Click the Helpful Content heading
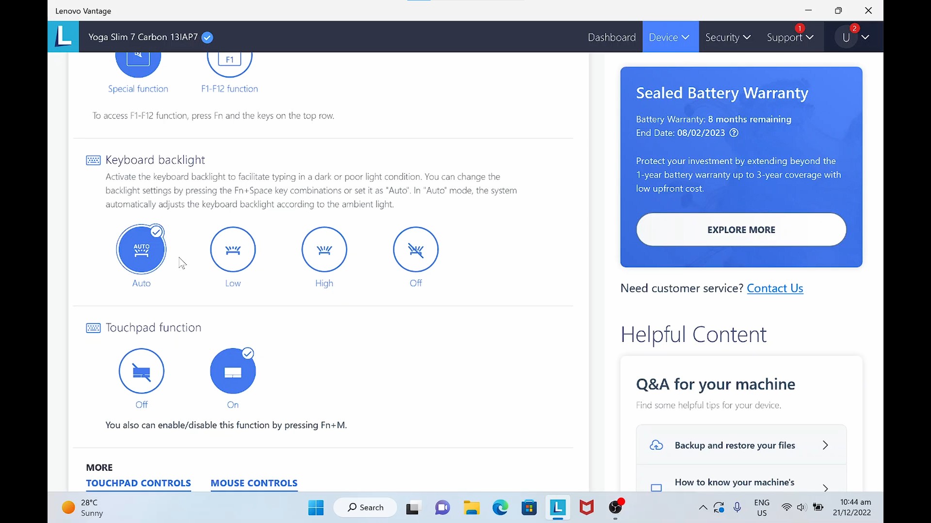 [693, 335]
